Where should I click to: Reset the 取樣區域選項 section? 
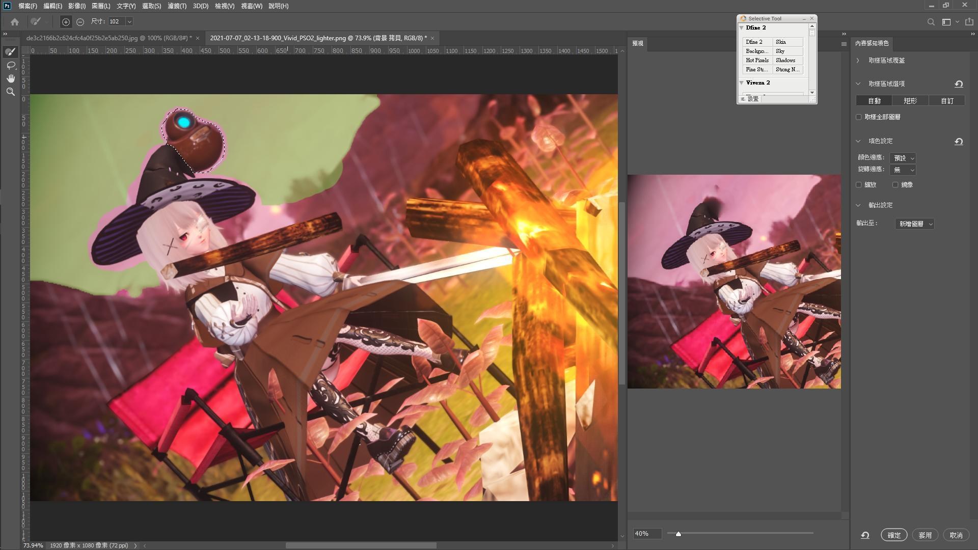(x=959, y=84)
